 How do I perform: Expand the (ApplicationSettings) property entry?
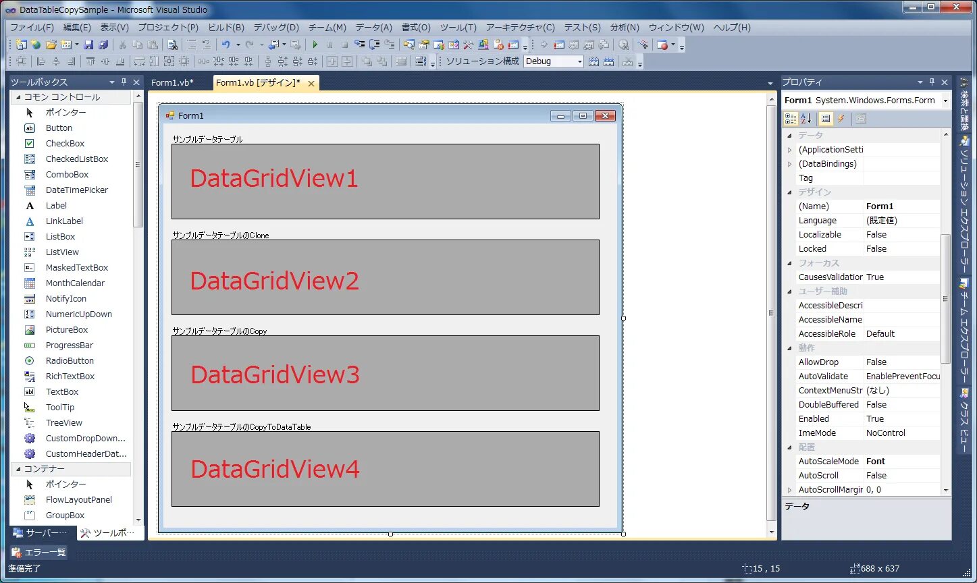788,149
